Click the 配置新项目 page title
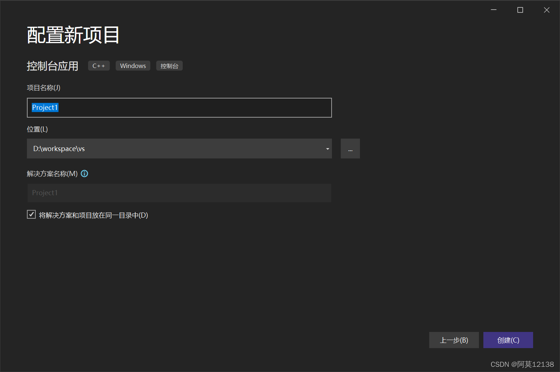The width and height of the screenshot is (560, 372). click(72, 35)
